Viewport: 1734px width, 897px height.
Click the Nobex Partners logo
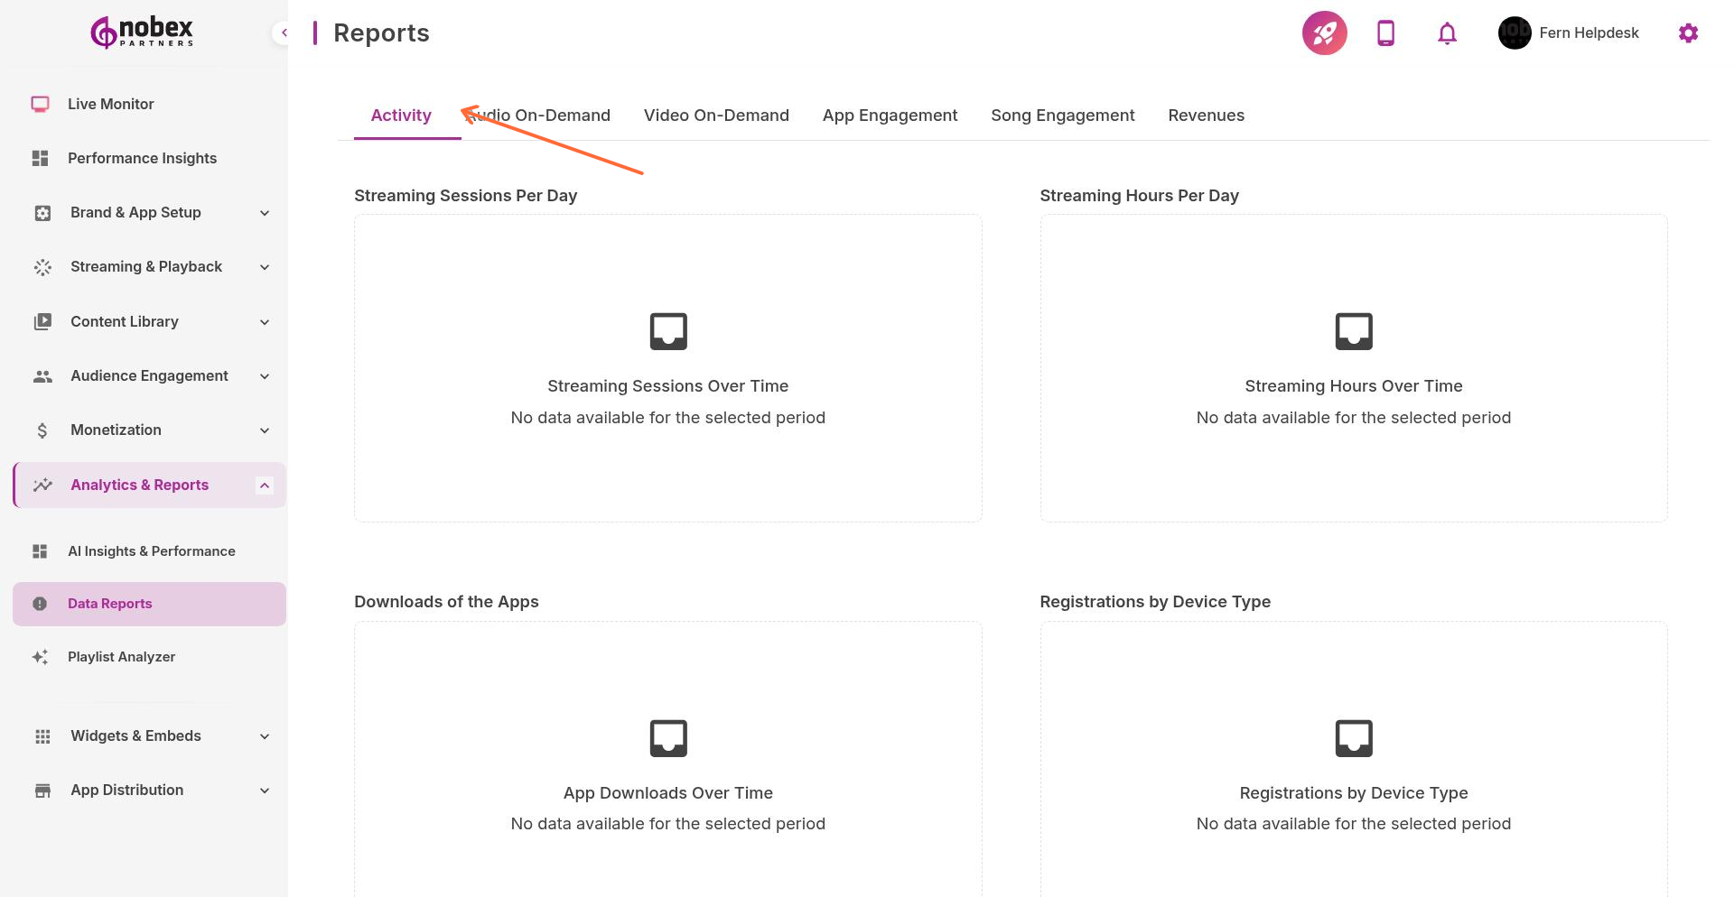click(140, 32)
